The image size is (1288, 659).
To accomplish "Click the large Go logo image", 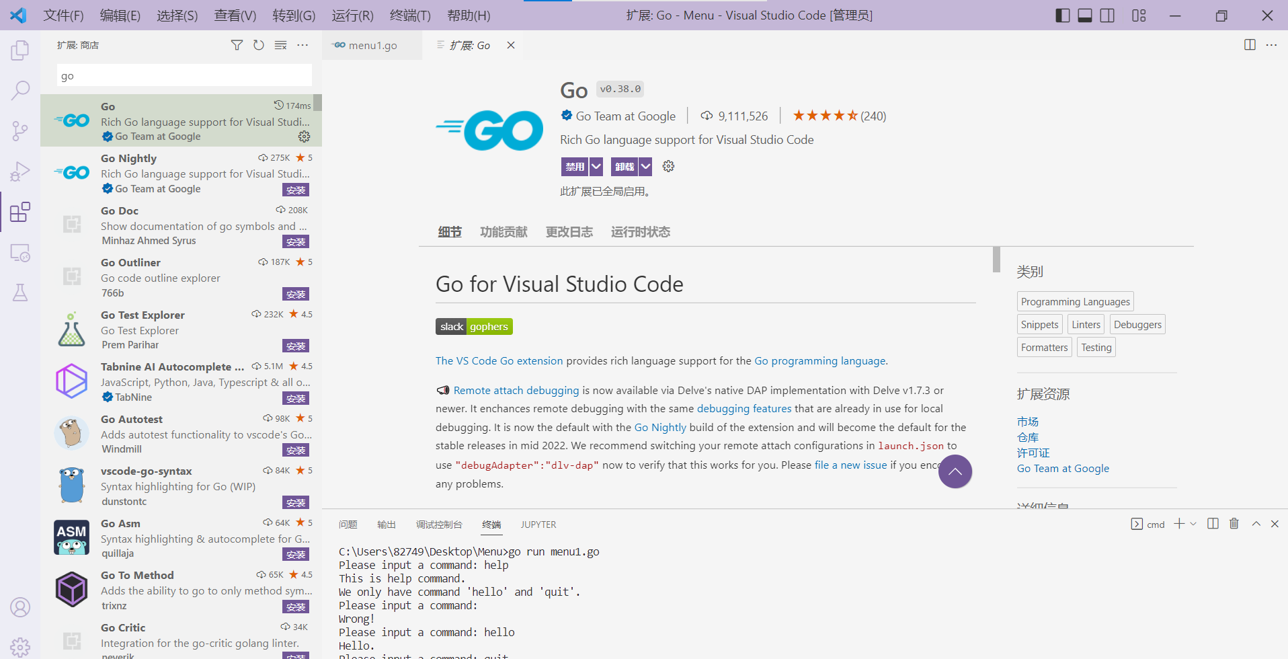I will click(489, 130).
